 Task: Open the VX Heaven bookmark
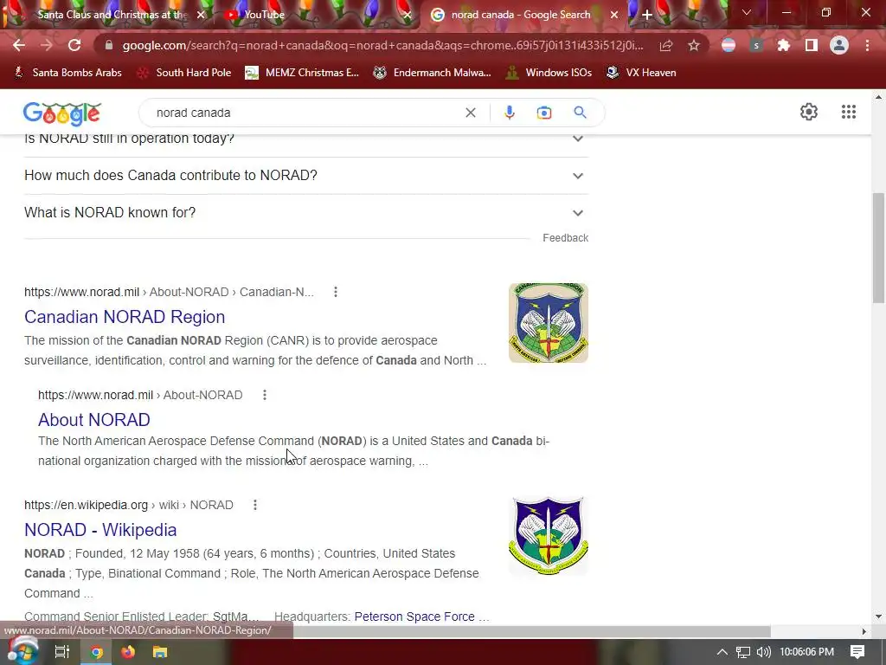click(x=641, y=73)
